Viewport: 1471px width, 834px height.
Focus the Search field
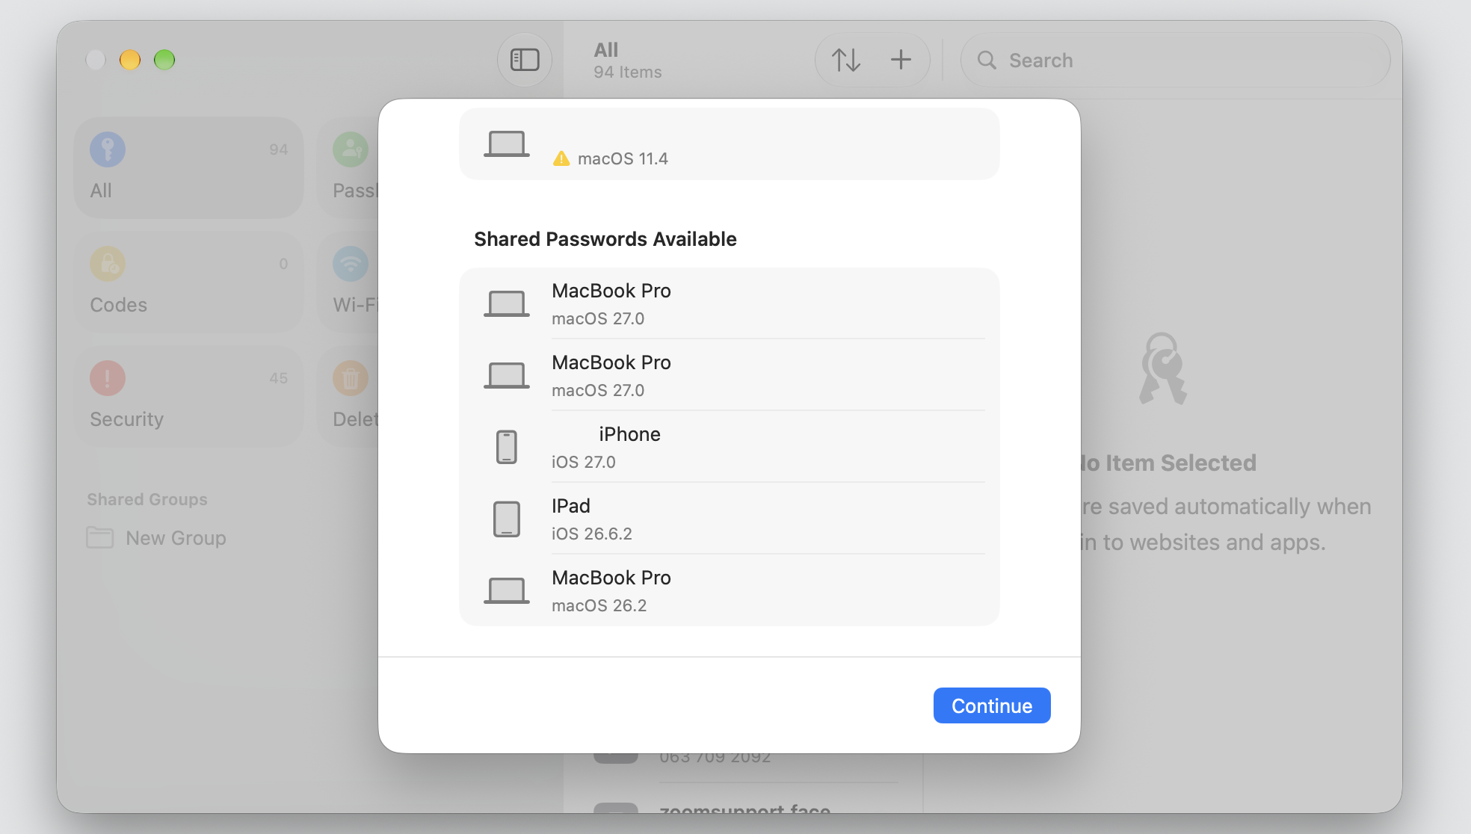coord(1175,60)
